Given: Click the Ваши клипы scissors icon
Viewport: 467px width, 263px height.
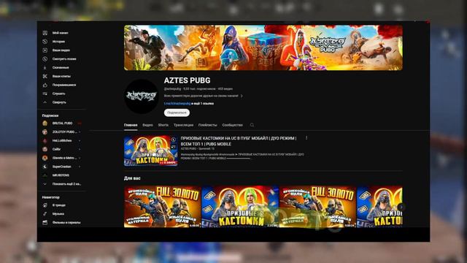Looking at the screenshot, I should tap(45, 76).
